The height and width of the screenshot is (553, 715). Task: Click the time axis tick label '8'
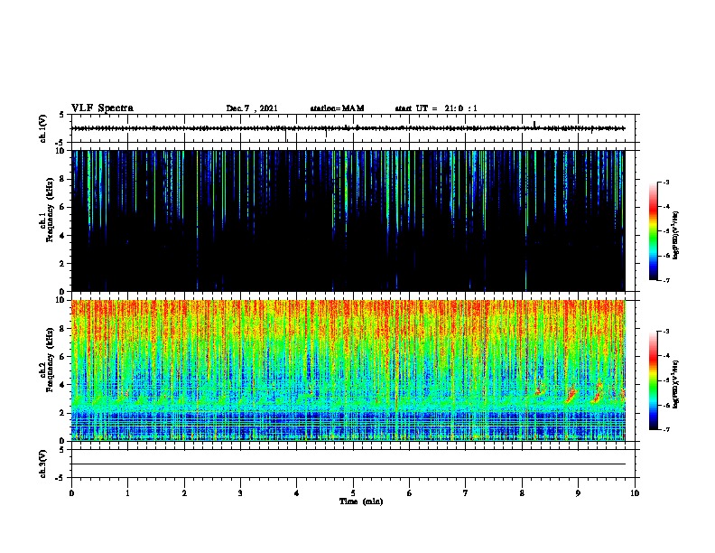point(522,493)
